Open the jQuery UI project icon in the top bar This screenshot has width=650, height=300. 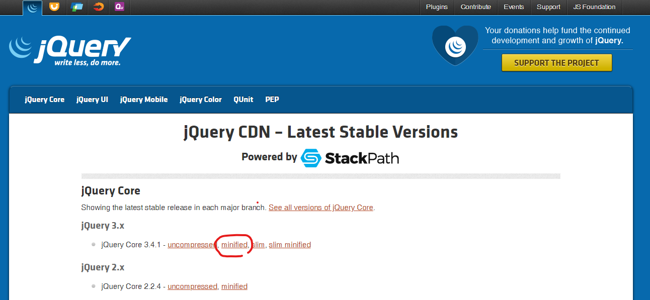tap(54, 7)
